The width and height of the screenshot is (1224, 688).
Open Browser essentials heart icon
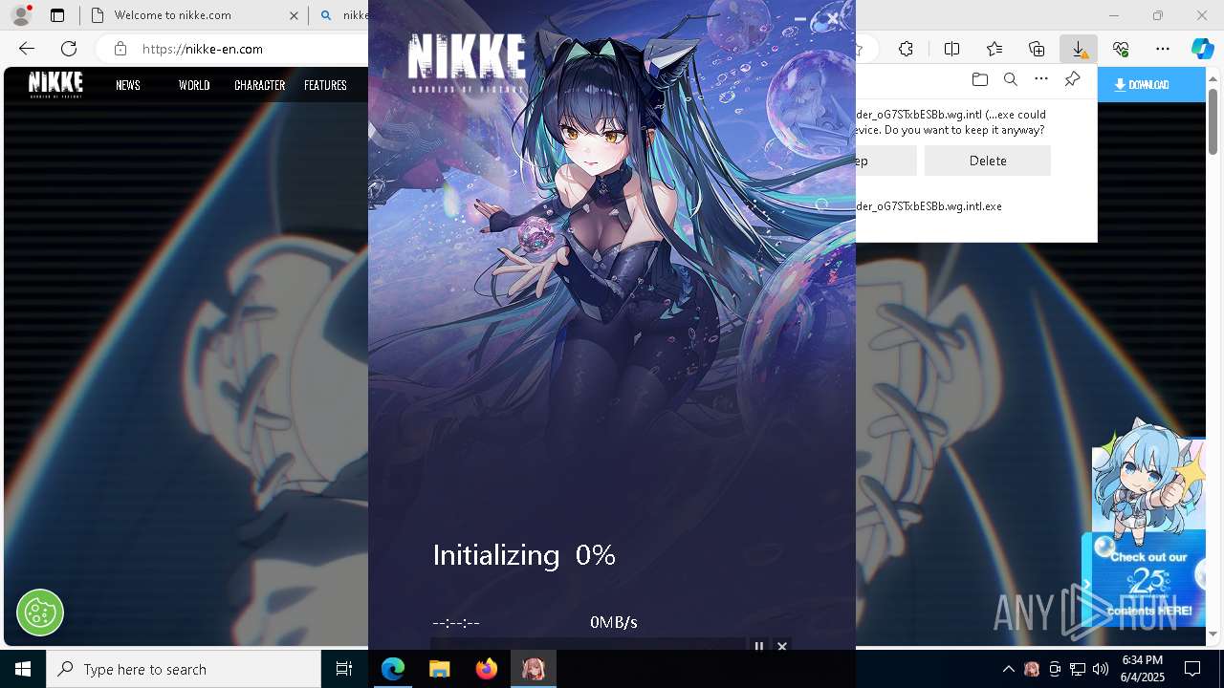pyautogui.click(x=1121, y=49)
